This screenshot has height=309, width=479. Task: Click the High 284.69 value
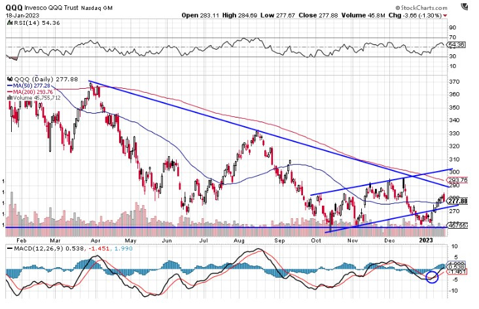click(239, 15)
